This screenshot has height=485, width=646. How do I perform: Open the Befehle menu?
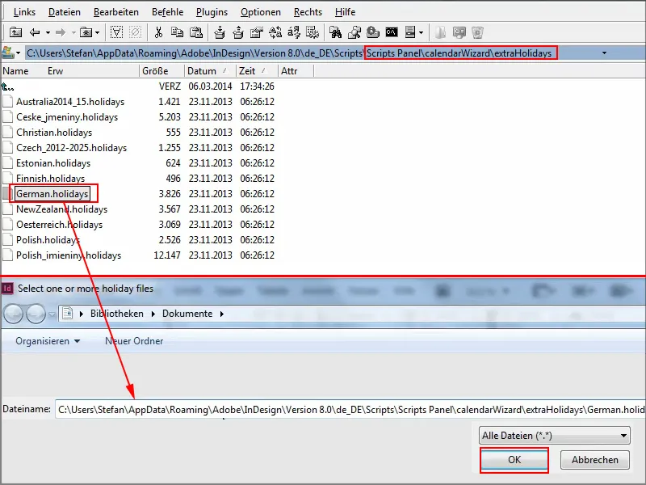[167, 12]
